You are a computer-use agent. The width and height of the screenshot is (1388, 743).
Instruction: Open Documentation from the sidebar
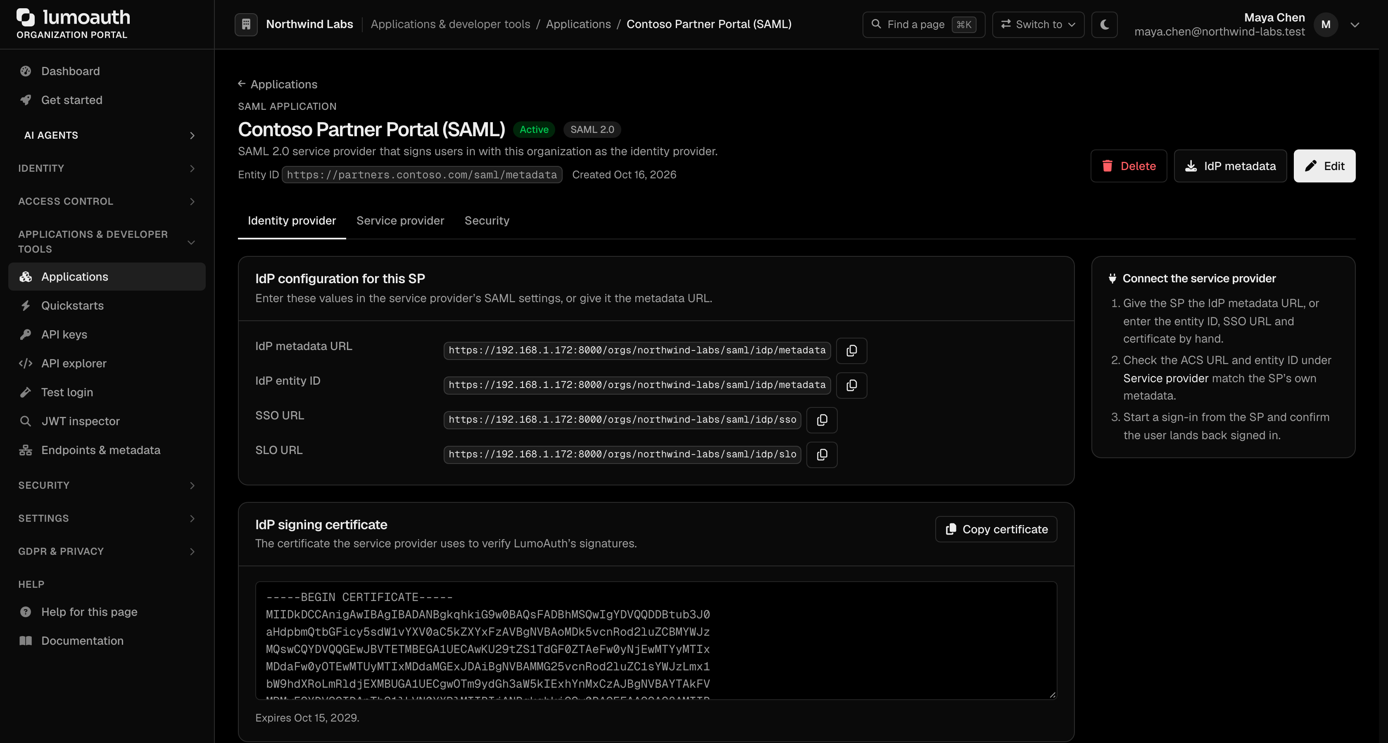click(x=107, y=641)
